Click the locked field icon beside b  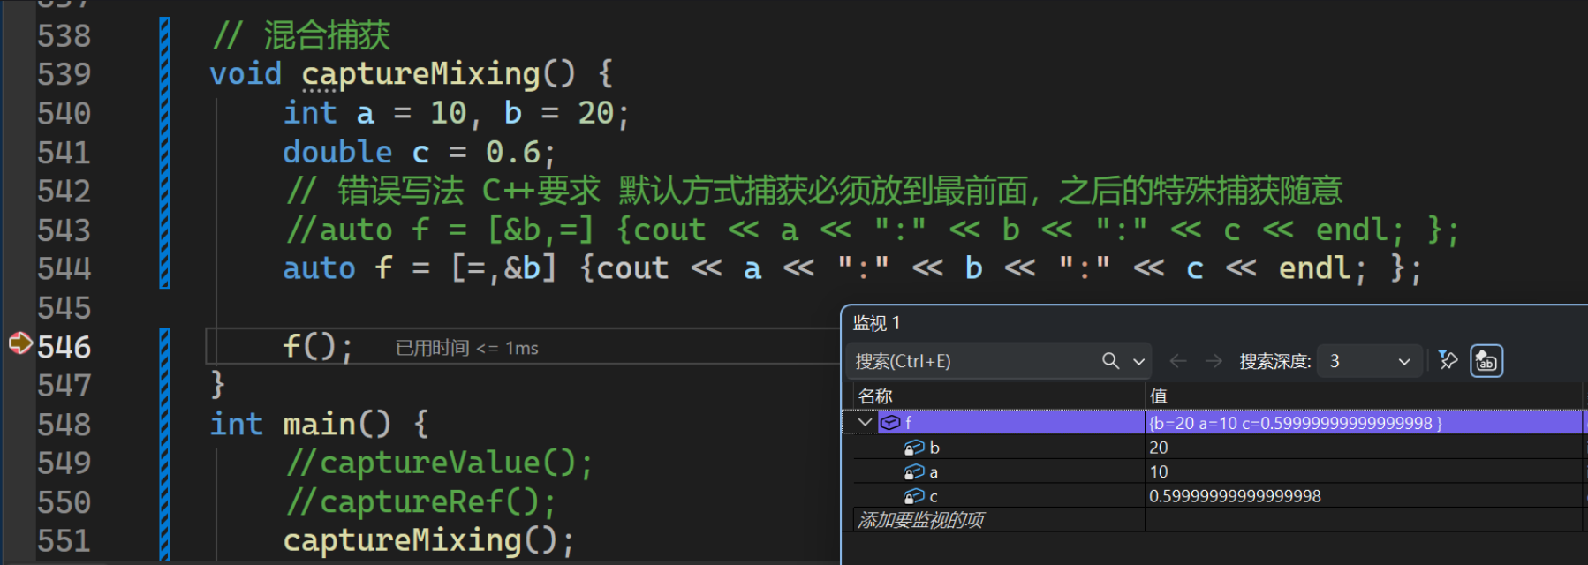[914, 448]
